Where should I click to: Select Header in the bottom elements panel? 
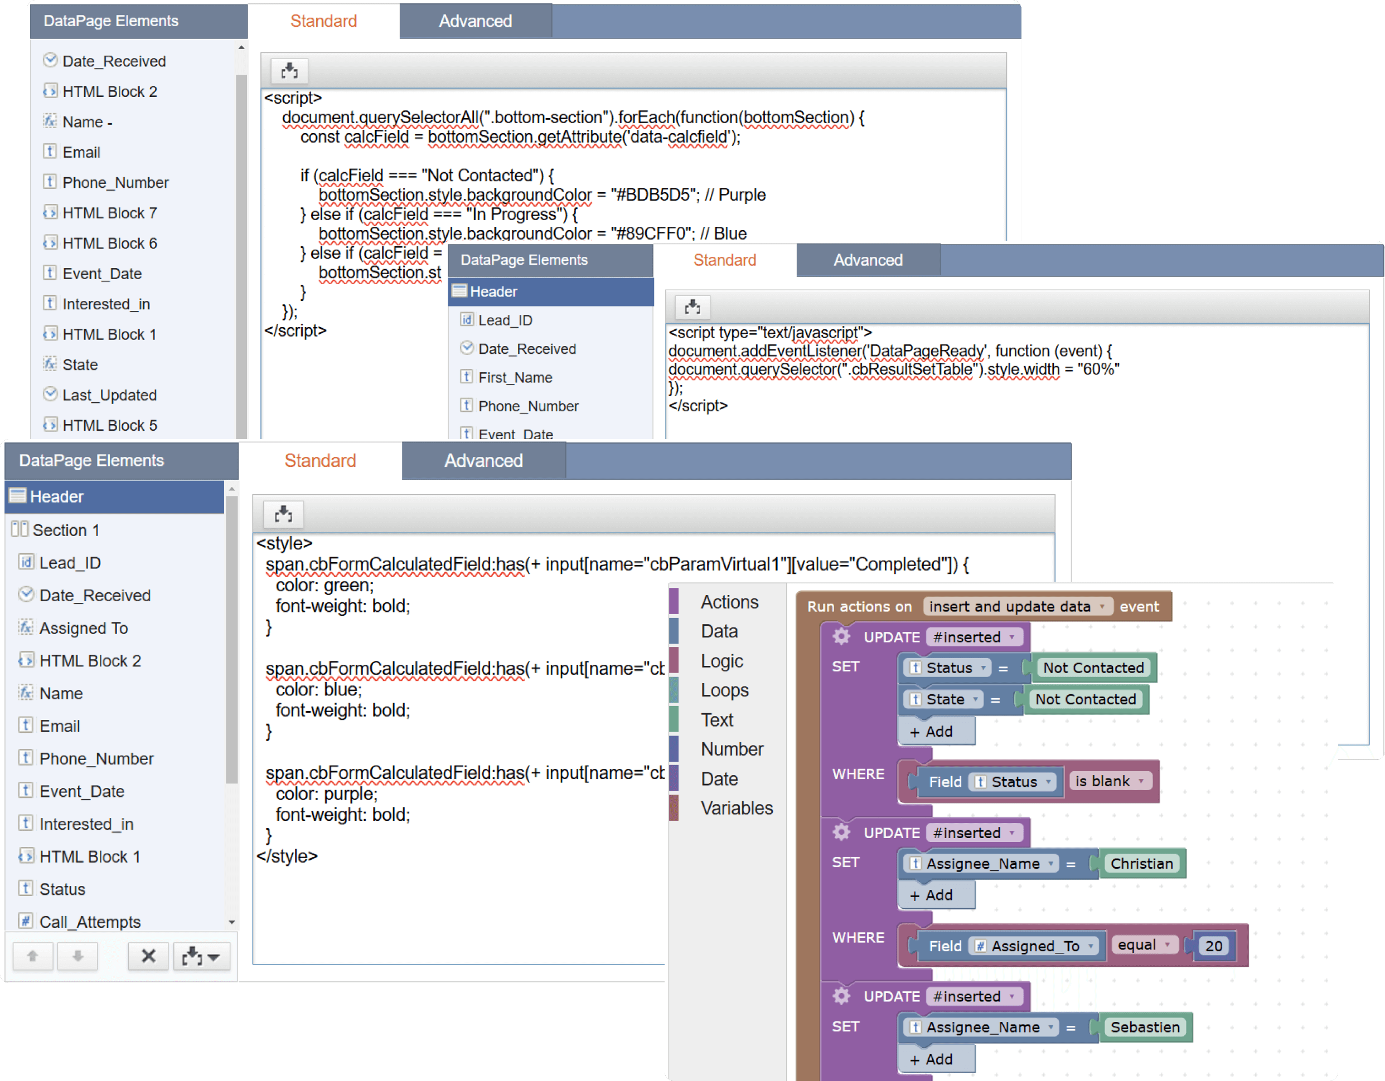(x=115, y=497)
